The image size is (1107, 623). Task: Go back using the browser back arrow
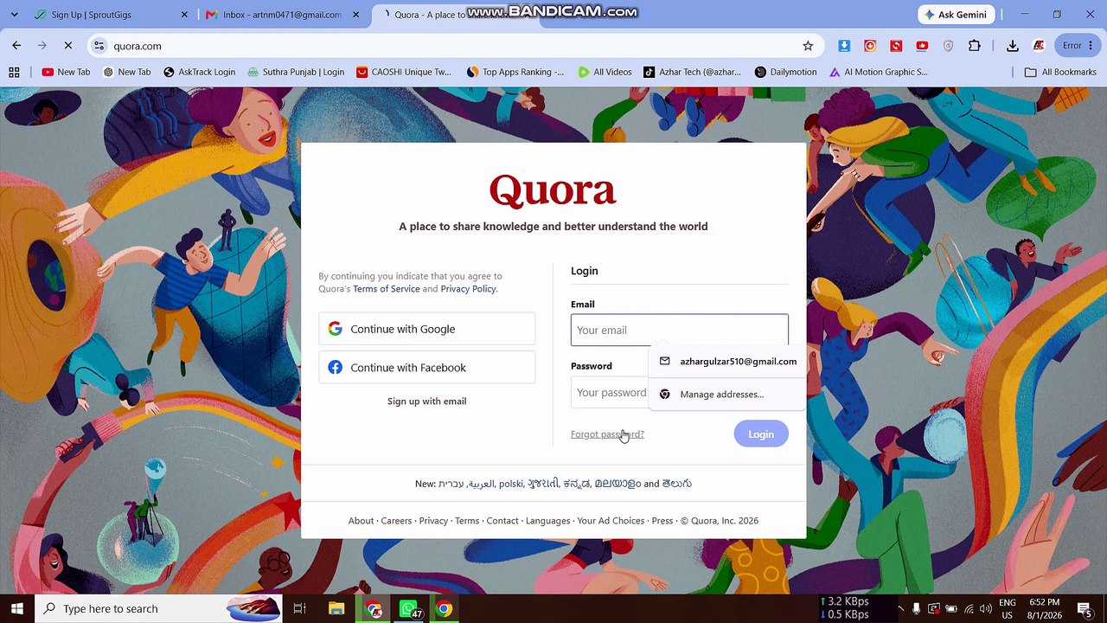pos(16,46)
